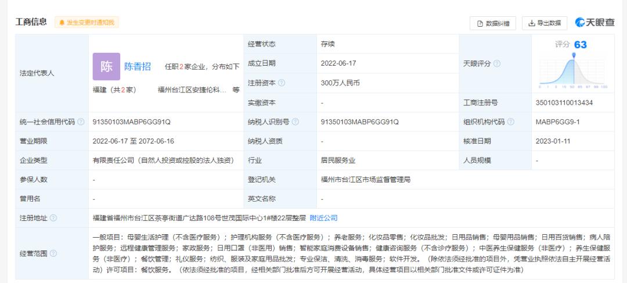Image resolution: width=627 pixels, height=283 pixels.
Task: Open the 天眼查 logo
Action: 594,23
